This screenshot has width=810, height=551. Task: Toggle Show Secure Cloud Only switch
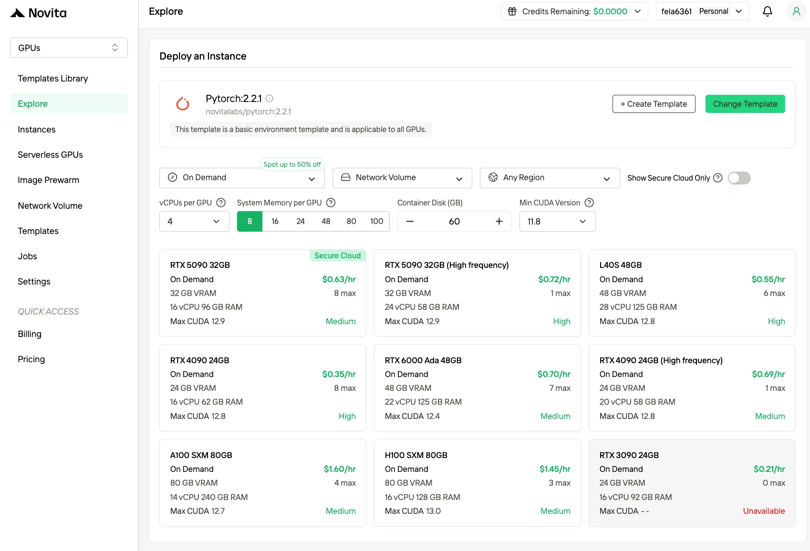pyautogui.click(x=739, y=178)
